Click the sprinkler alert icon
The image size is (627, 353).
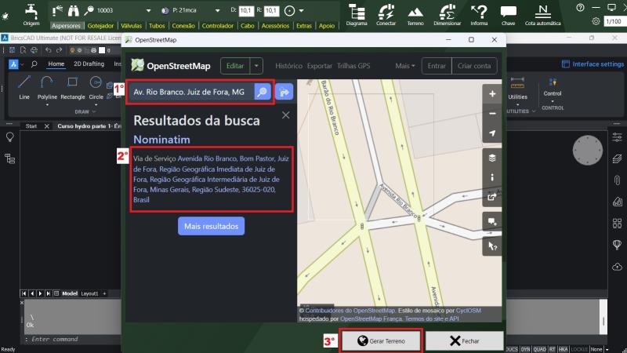[x=57, y=10]
